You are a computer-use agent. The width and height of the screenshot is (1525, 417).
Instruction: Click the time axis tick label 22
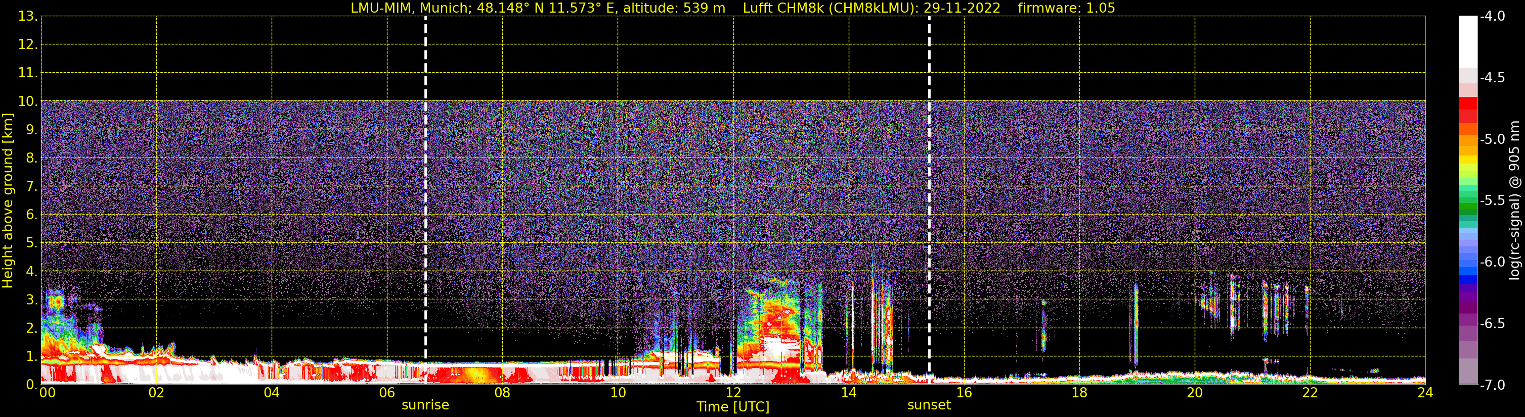[1310, 393]
